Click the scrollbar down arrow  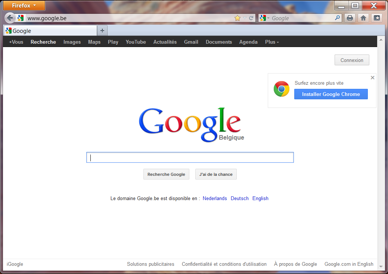(381, 266)
